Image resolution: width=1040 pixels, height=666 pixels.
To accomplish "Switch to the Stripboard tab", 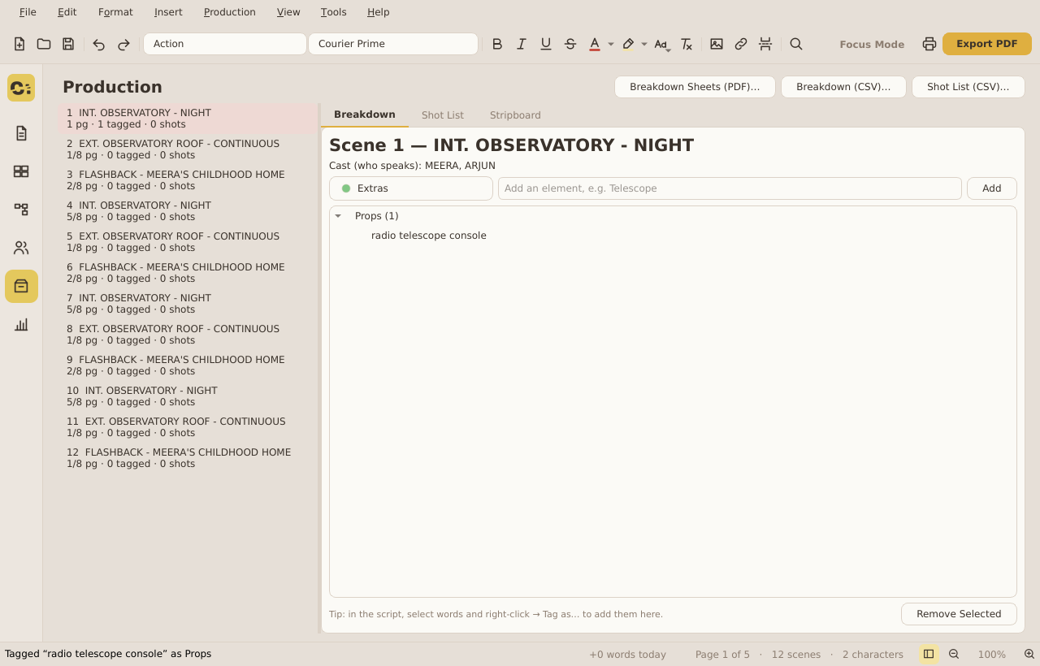I will pyautogui.click(x=515, y=115).
